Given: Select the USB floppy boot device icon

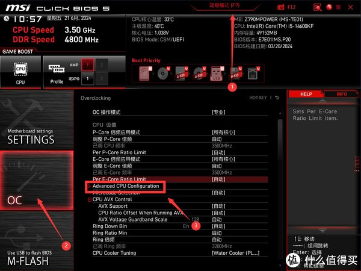Looking at the screenshot, I should [x=236, y=73].
